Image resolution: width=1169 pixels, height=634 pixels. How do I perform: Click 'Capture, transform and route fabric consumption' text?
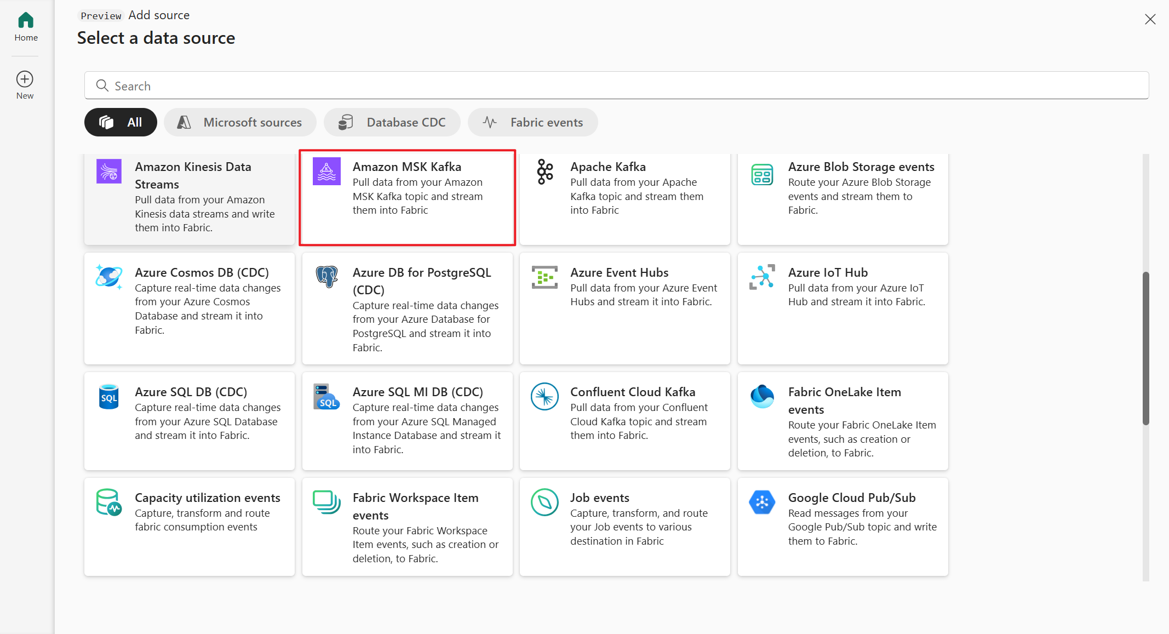[202, 520]
